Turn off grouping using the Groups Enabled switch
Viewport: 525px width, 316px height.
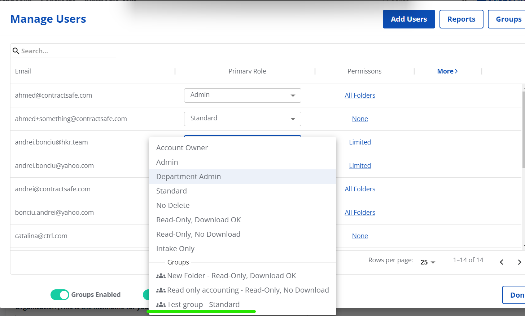[60, 294]
